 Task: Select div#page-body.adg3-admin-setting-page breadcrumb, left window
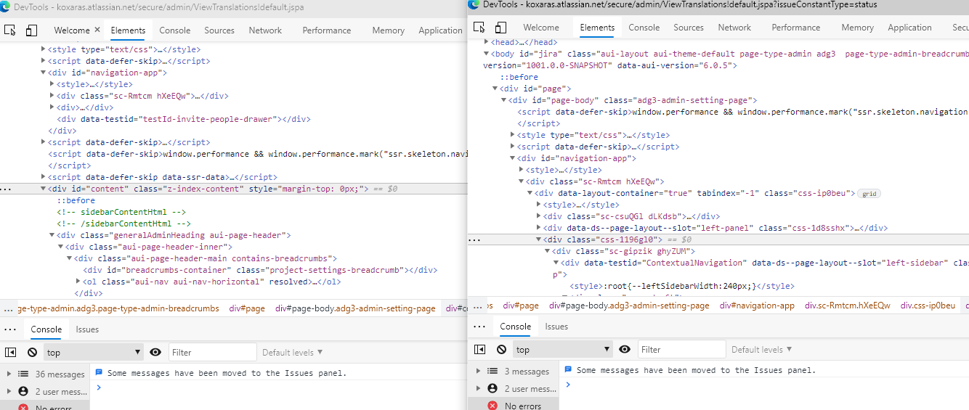click(x=355, y=308)
